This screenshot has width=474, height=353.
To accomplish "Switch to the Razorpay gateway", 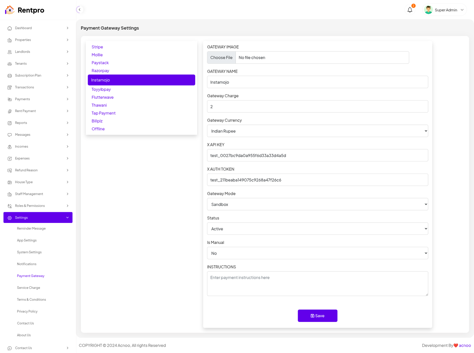I will coord(100,71).
